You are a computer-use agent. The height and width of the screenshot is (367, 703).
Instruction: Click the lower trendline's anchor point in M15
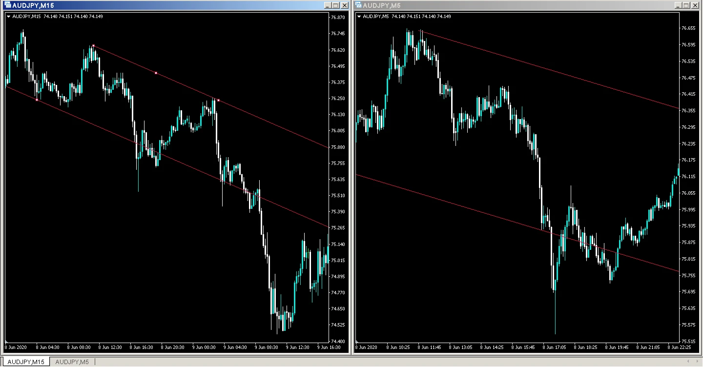37,100
